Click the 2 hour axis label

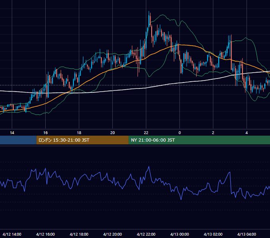click(x=213, y=133)
